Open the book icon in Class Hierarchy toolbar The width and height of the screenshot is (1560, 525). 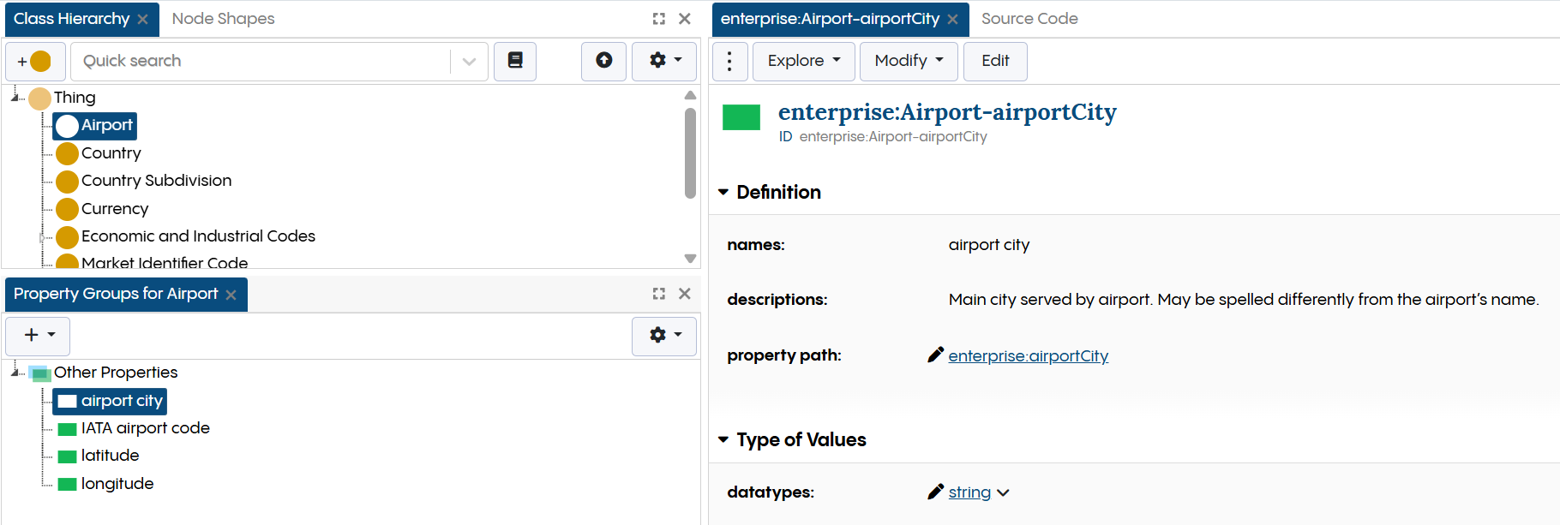(515, 61)
